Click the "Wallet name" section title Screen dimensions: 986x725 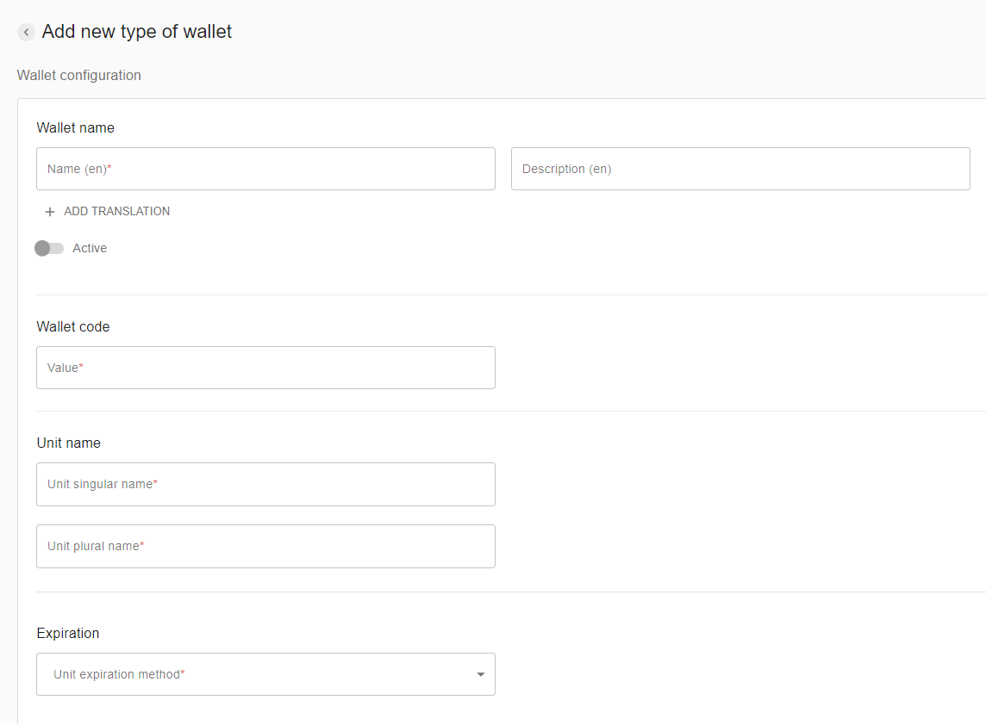click(76, 127)
